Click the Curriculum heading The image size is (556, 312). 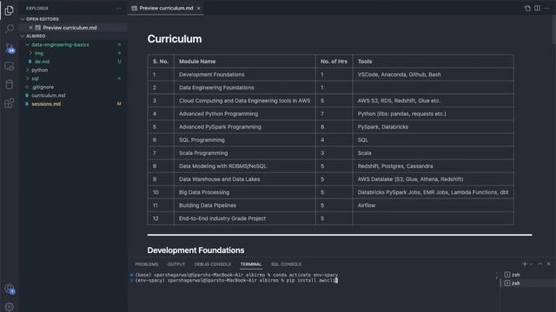[175, 39]
